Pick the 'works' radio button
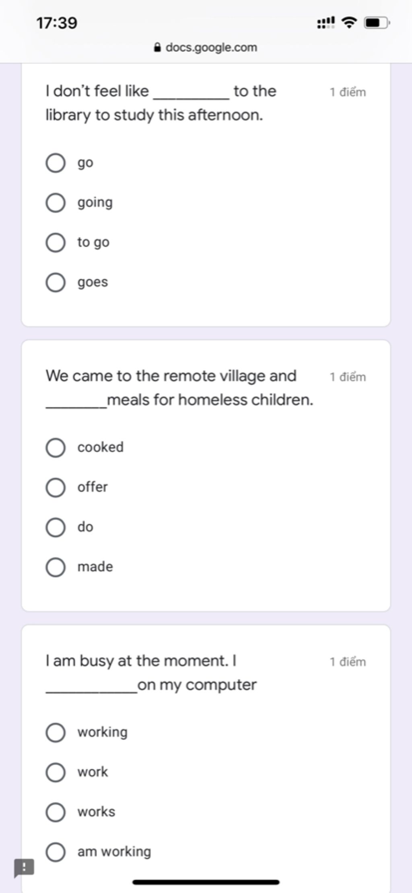The image size is (412, 893). point(56,812)
